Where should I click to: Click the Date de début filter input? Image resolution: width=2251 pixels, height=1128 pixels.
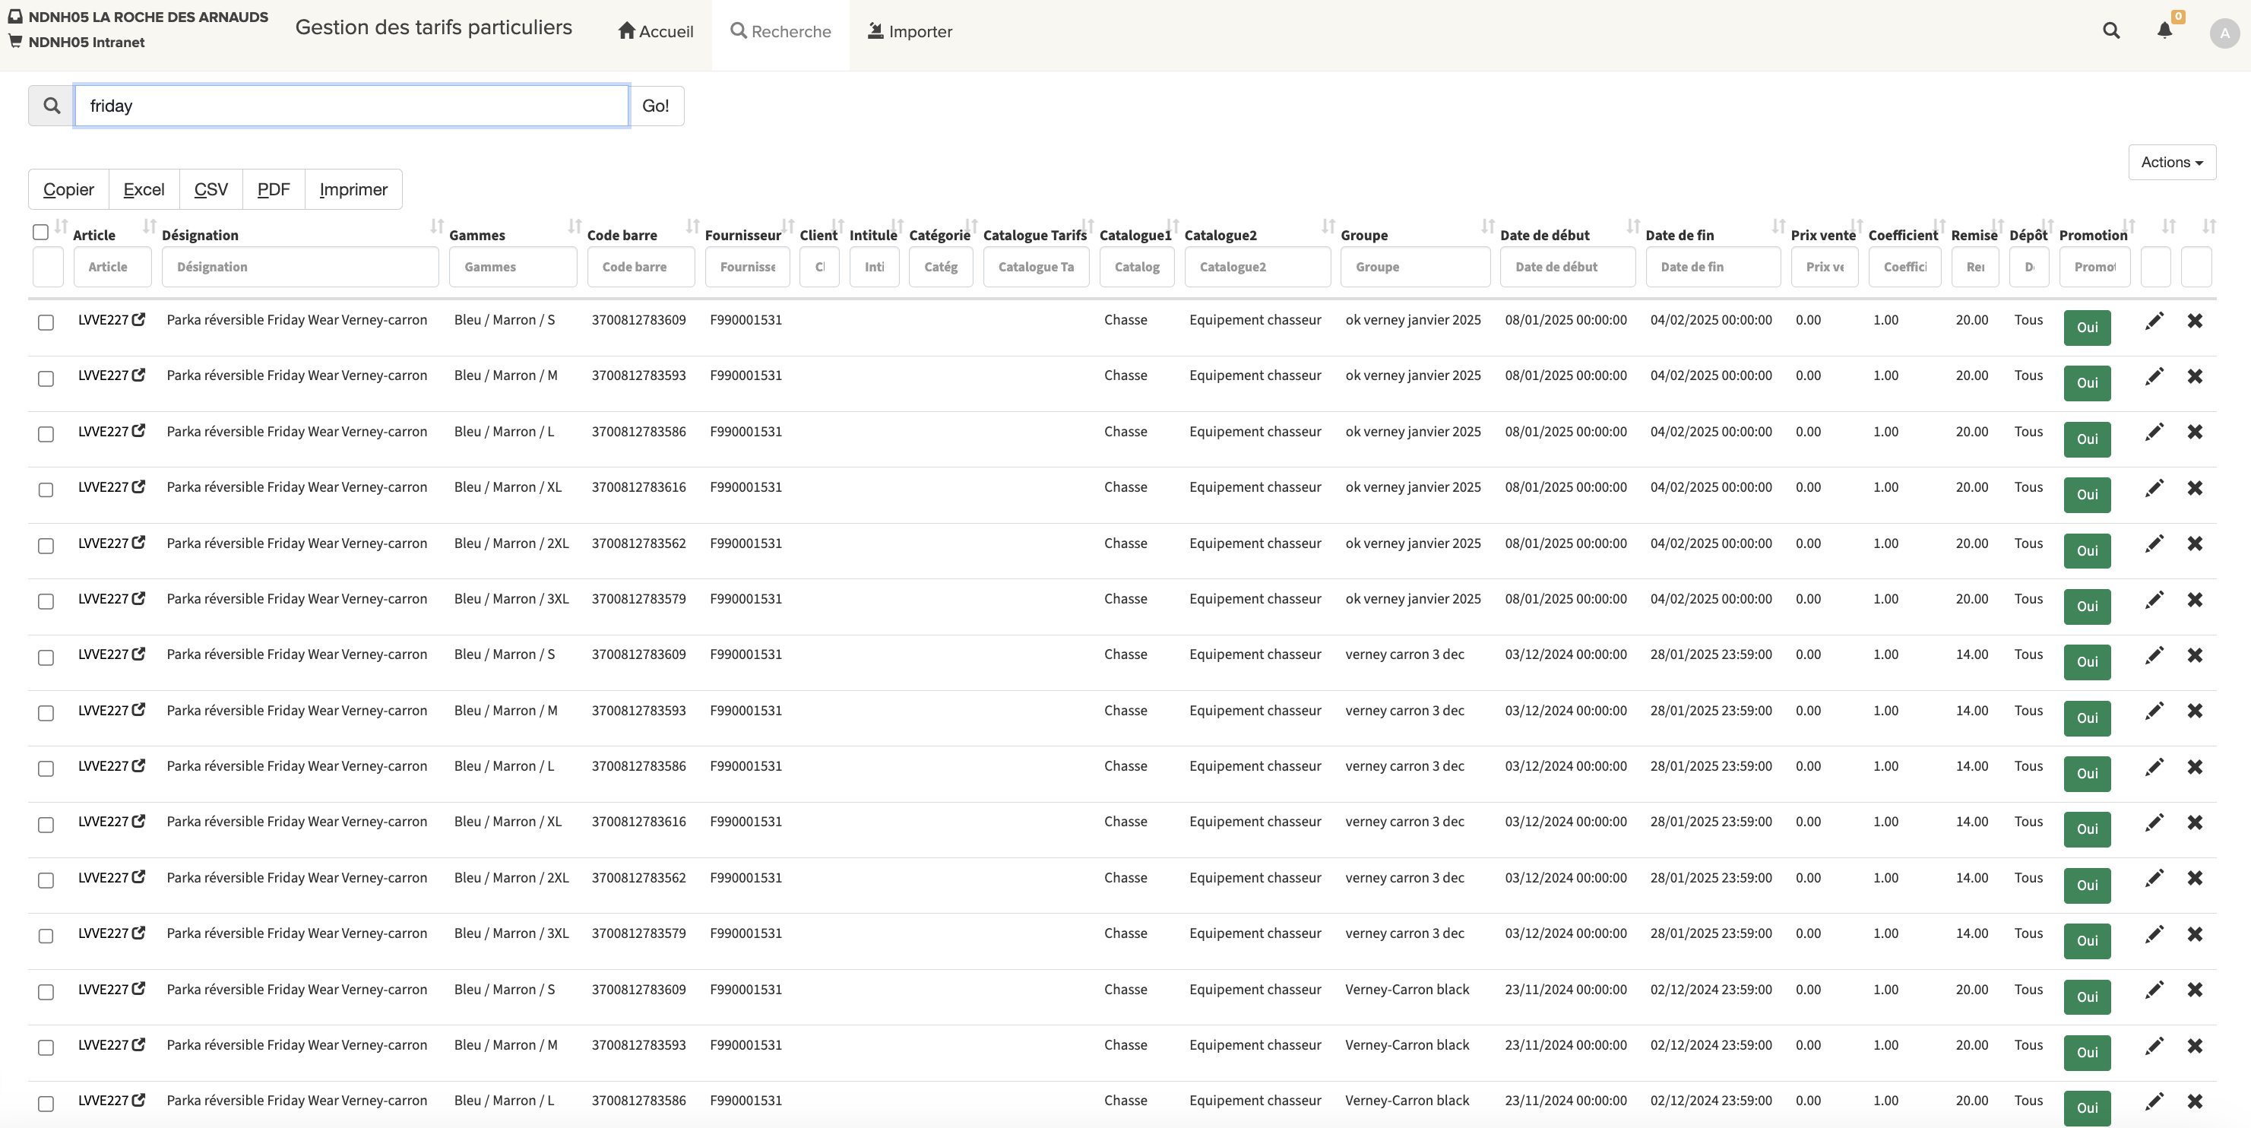click(1568, 268)
